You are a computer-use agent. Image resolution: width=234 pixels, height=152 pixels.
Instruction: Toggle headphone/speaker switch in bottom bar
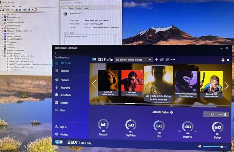point(59,142)
